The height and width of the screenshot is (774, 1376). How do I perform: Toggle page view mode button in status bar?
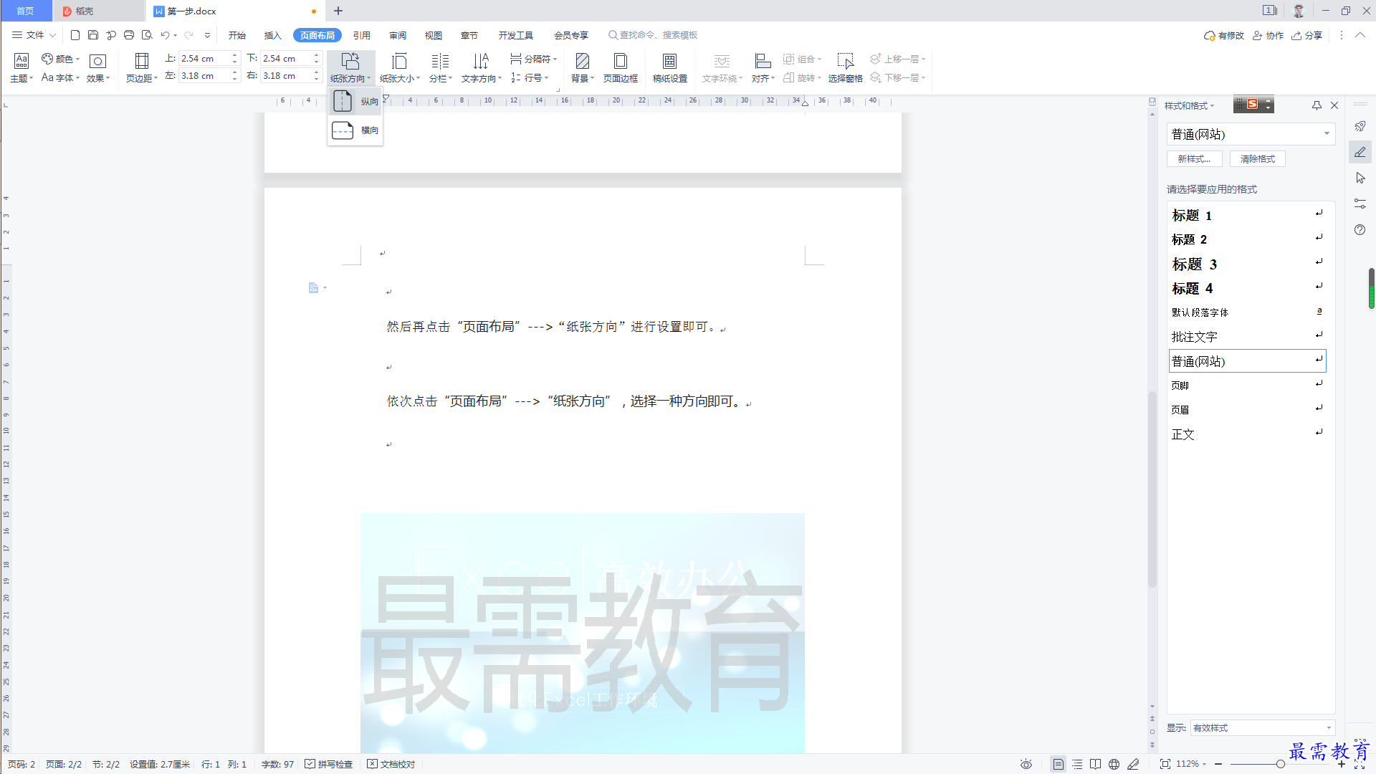click(x=1059, y=764)
